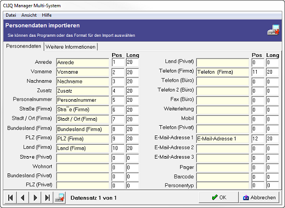Click the Vorname text field
The image size is (285, 208).
[83, 72]
